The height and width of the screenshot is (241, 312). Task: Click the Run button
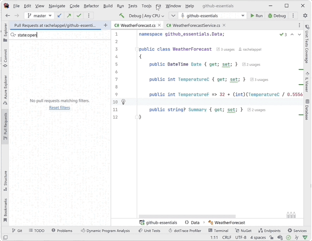click(257, 16)
